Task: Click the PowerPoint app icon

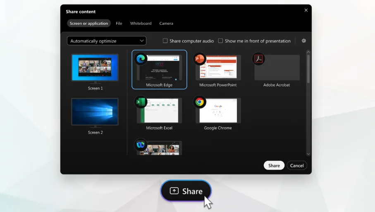Action: point(200,59)
